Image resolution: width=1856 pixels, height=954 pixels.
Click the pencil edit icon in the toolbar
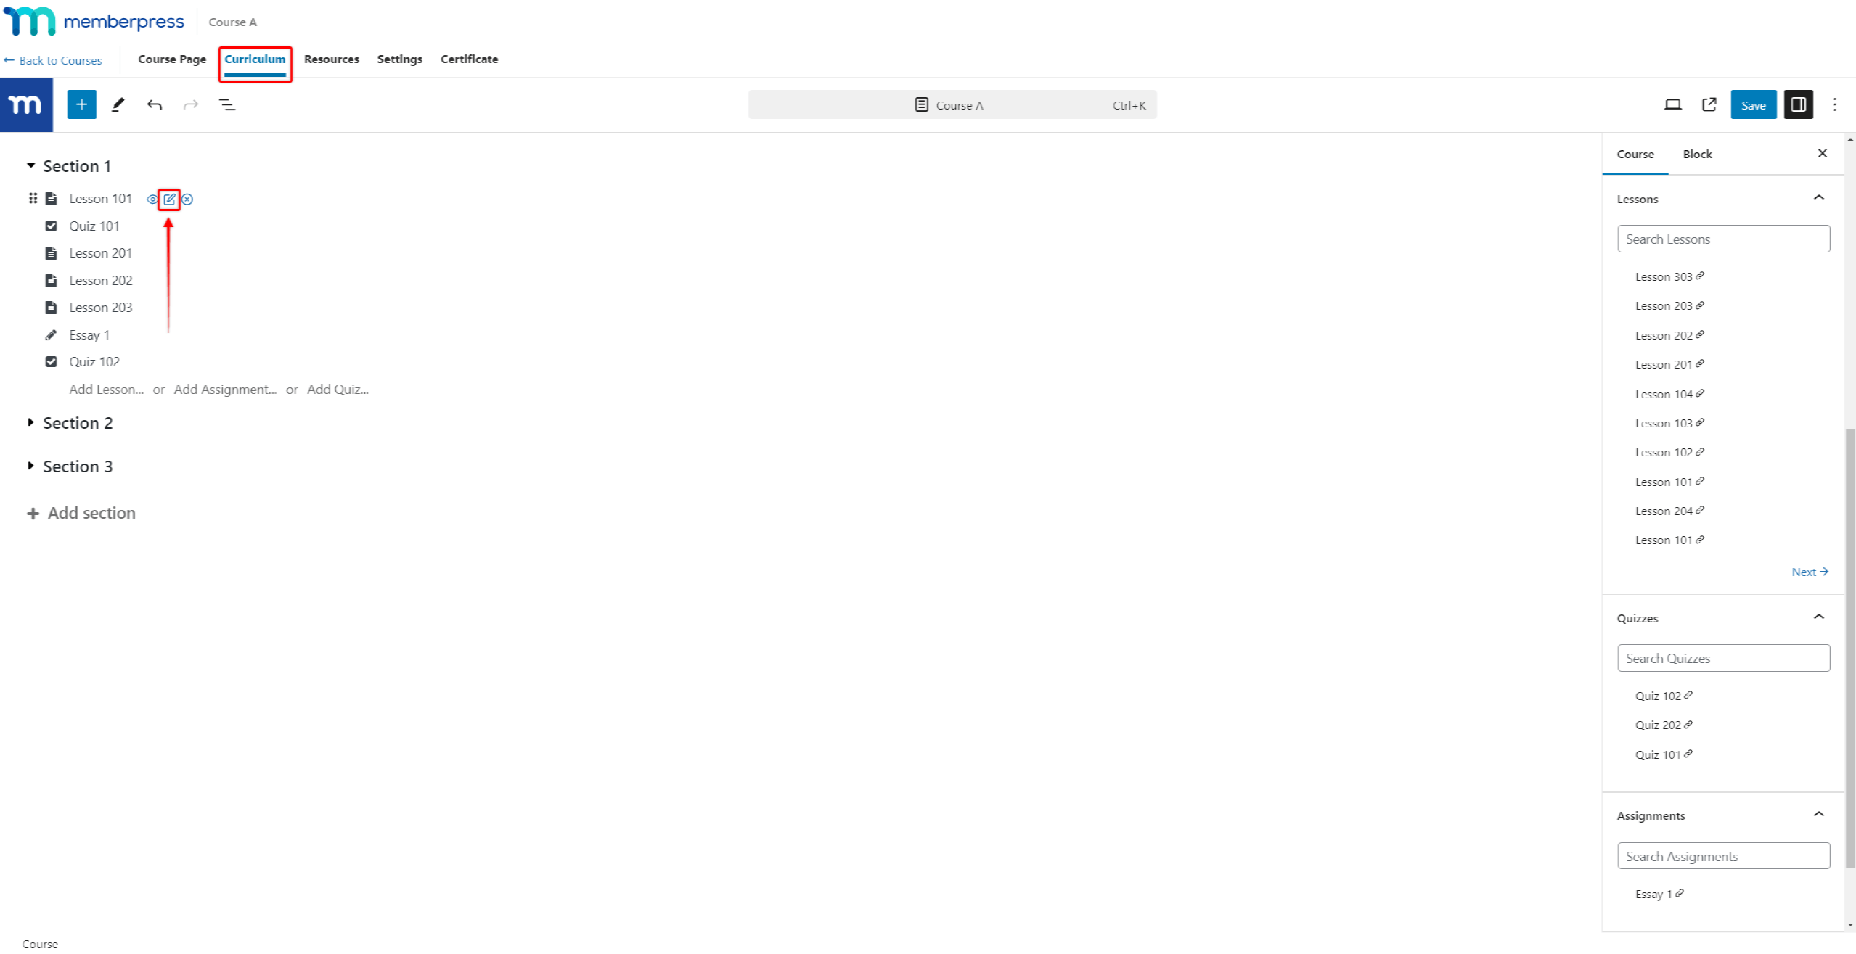(118, 104)
